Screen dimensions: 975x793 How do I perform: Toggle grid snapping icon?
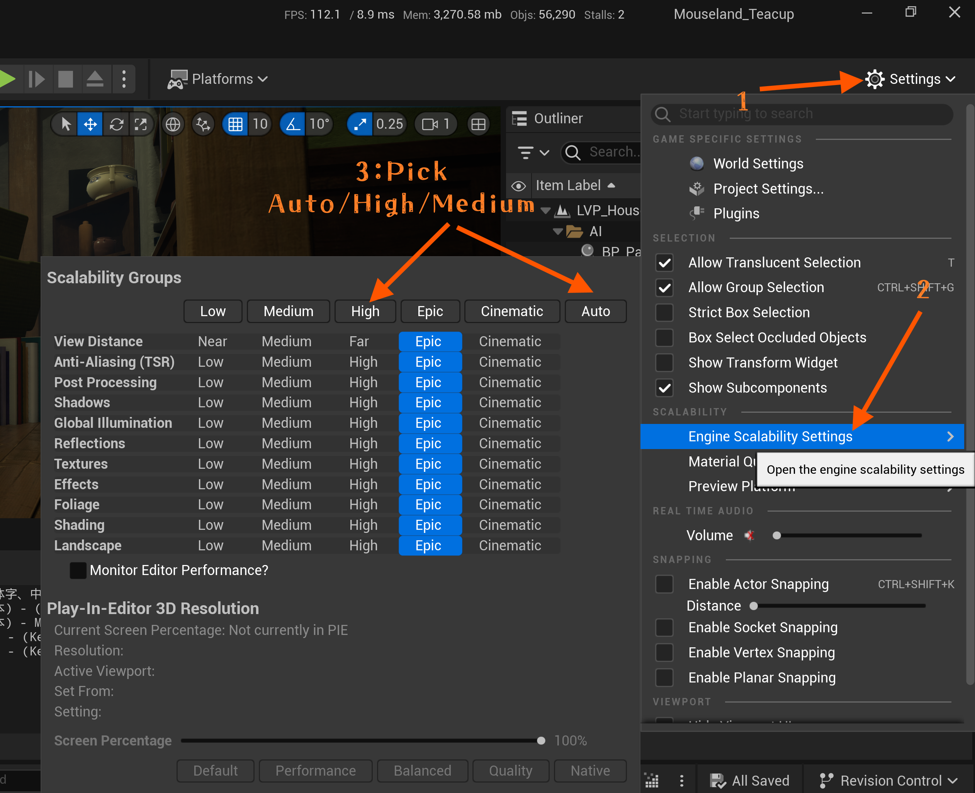(x=235, y=124)
